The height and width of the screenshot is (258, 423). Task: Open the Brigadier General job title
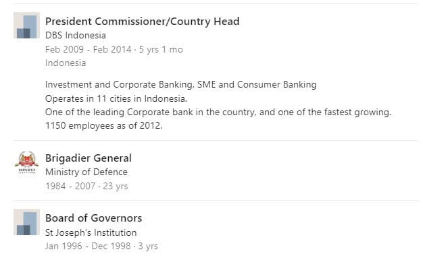pyautogui.click(x=89, y=158)
